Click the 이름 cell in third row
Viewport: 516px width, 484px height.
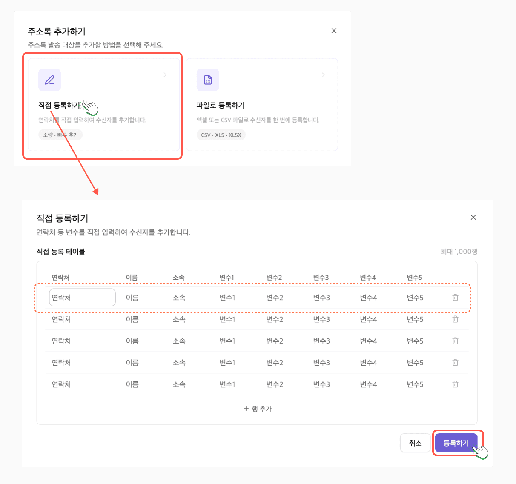click(132, 341)
